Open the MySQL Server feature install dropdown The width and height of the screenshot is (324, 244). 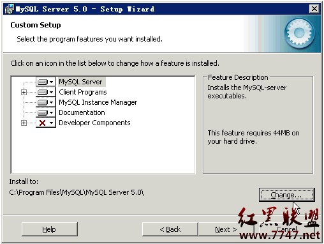(46, 82)
